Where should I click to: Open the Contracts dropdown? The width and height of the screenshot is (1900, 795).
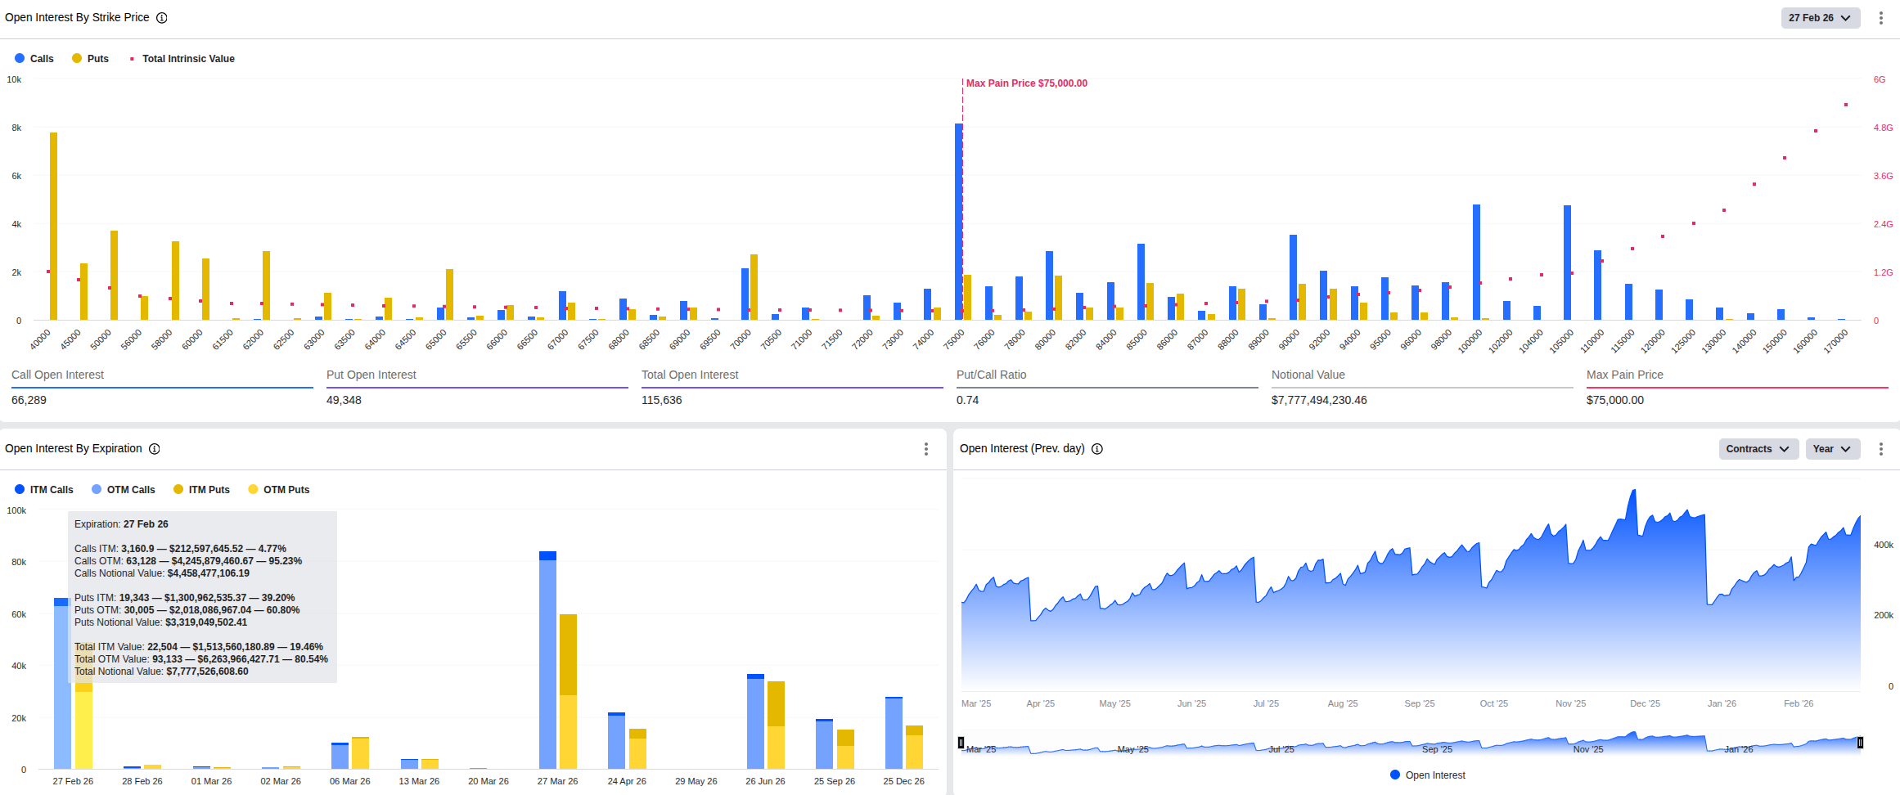coord(1758,448)
